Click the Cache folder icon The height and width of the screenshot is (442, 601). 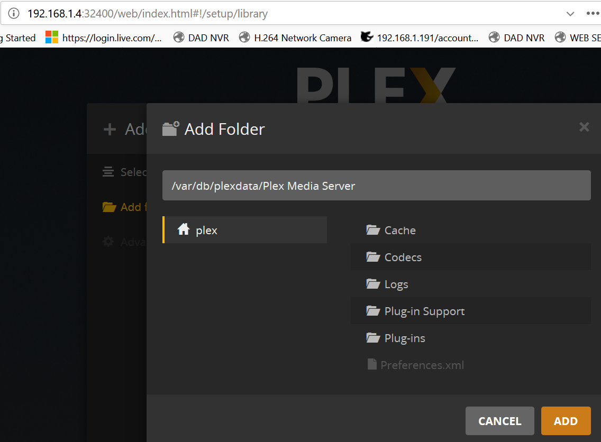point(373,230)
